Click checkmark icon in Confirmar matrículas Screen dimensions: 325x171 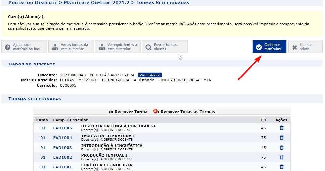pos(259,47)
